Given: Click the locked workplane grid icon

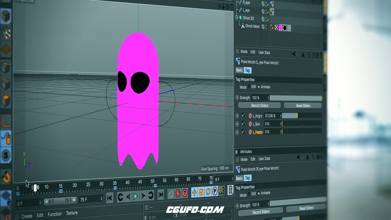Looking at the screenshot, I should 6,198.
